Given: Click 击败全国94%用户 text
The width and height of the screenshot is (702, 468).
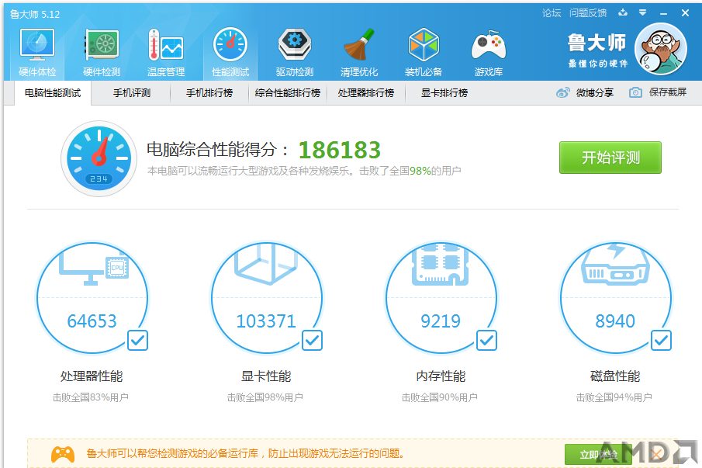Looking at the screenshot, I should point(614,397).
